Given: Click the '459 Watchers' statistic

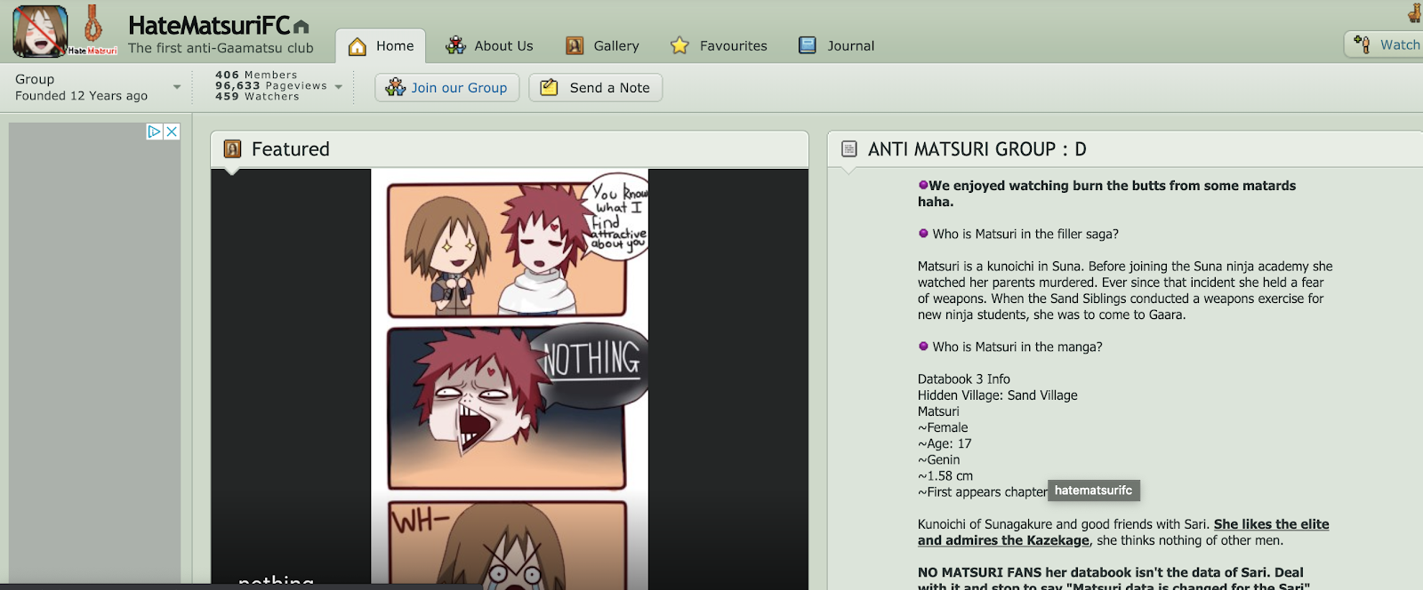Looking at the screenshot, I should (x=257, y=97).
